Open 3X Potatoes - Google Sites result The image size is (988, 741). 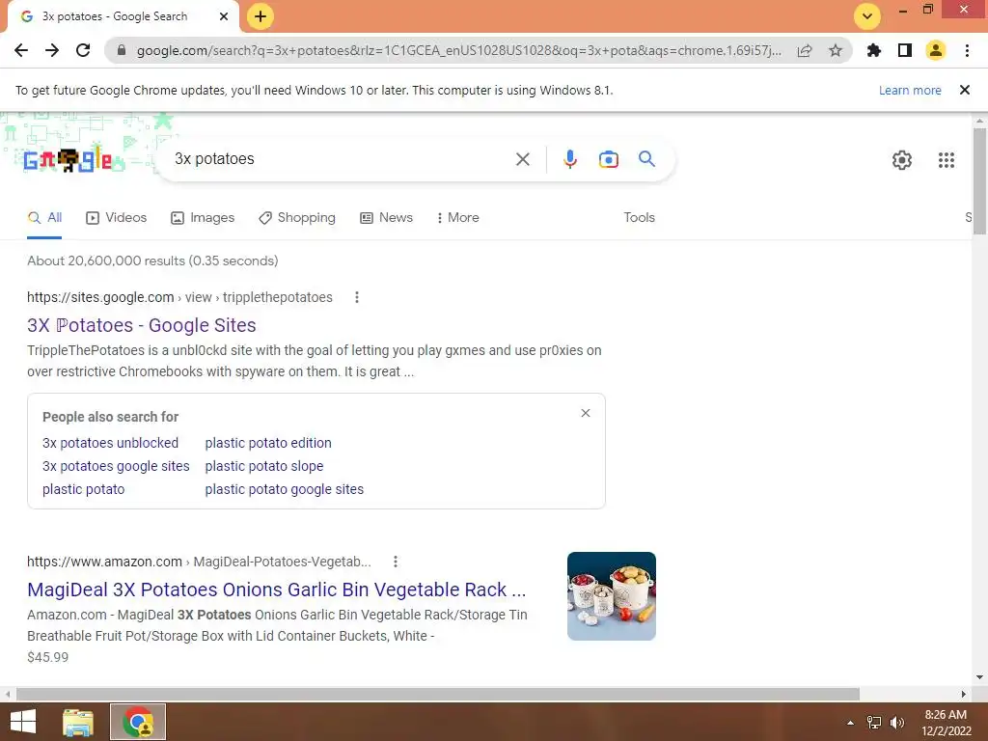142,325
